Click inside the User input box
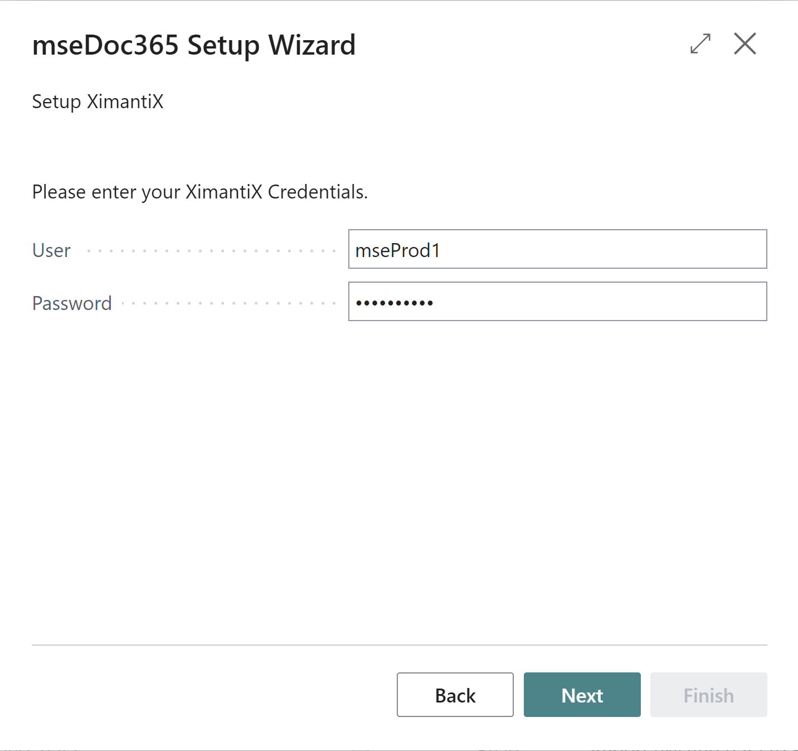The width and height of the screenshot is (798, 751). click(557, 250)
